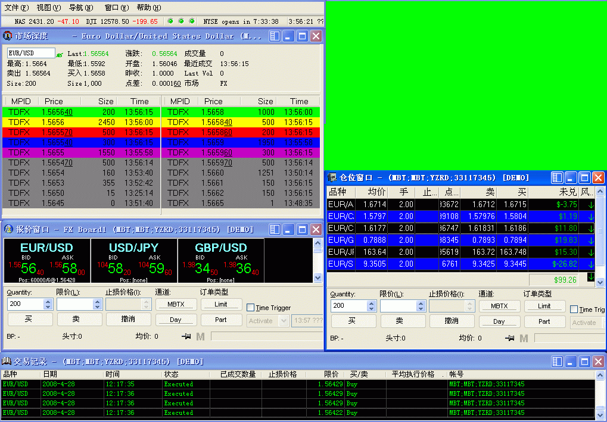Select the trade record row timed 12:17:35

pos(298,384)
